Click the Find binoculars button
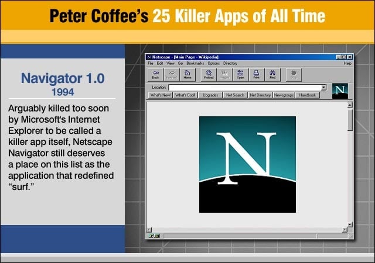The height and width of the screenshot is (263, 375). 272,74
